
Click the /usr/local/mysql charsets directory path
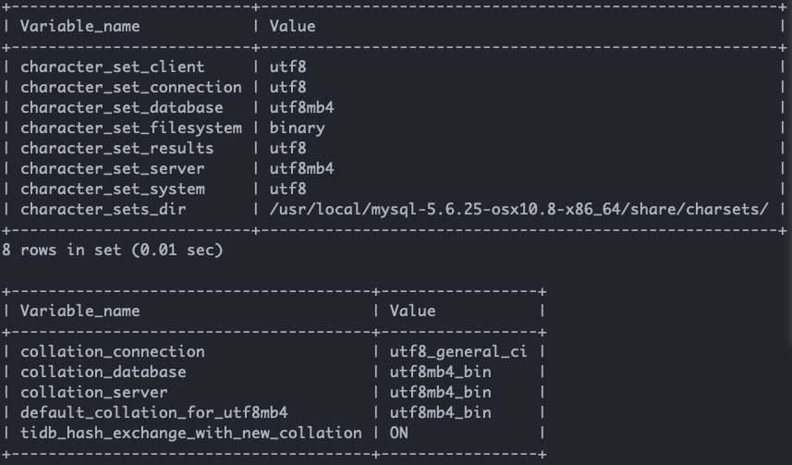click(x=518, y=209)
